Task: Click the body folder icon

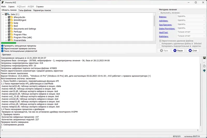Action: coord(12,23)
